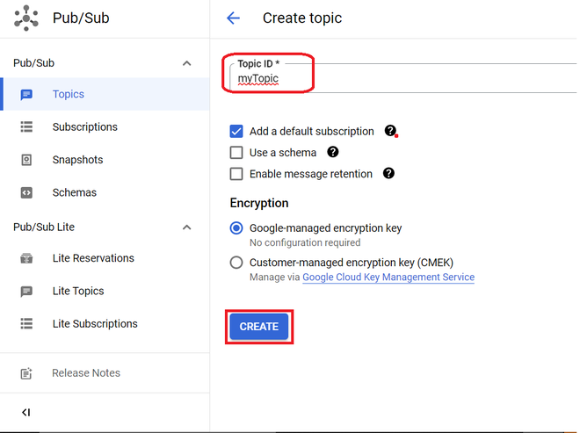
Task: Select Customer-managed encryption key option
Action: point(236,262)
